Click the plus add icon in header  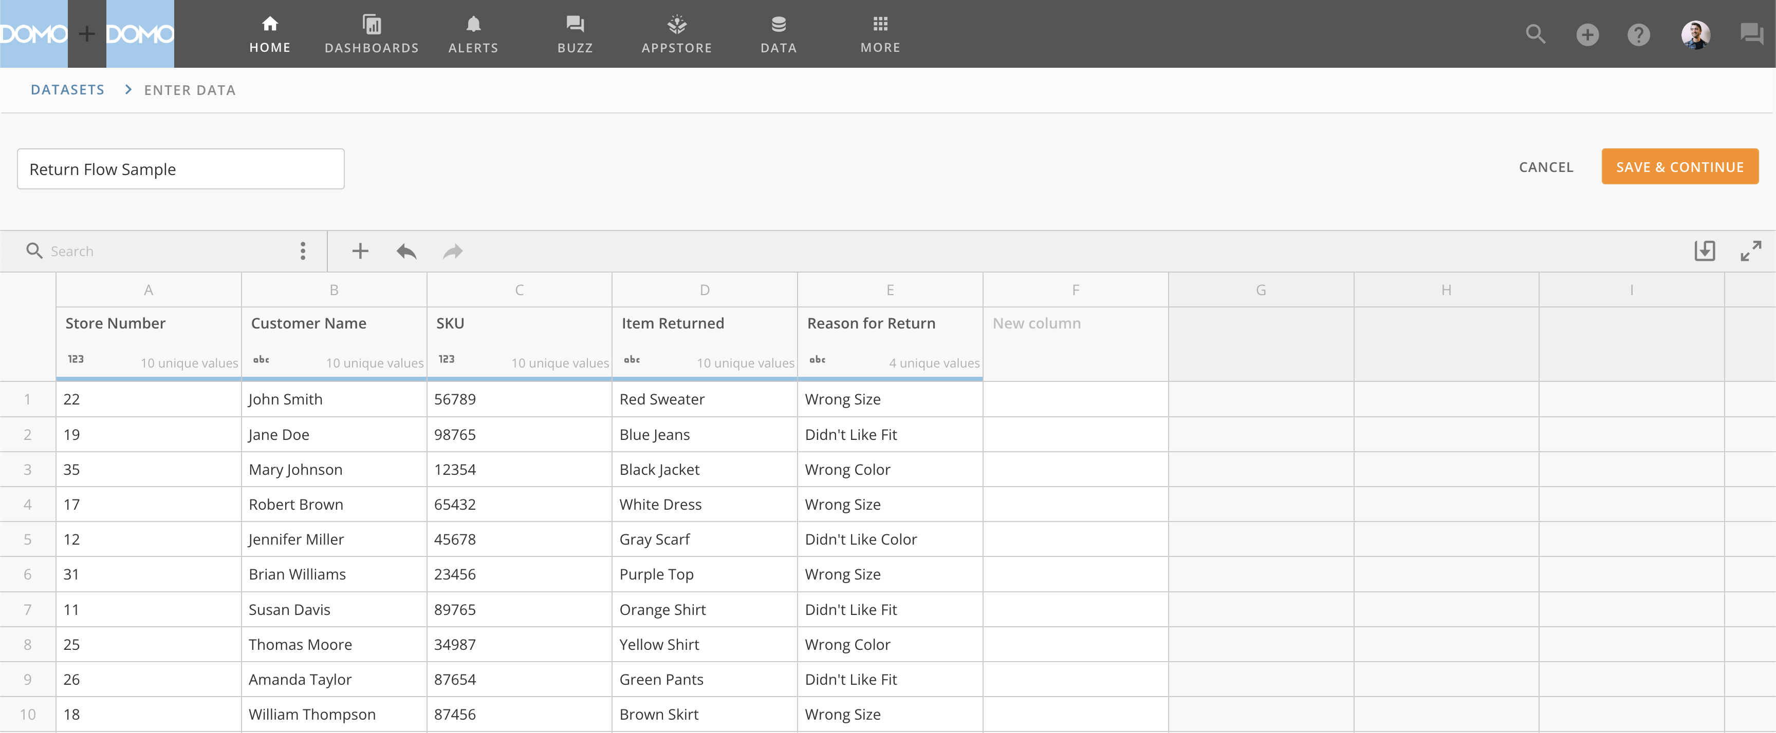tap(1587, 34)
